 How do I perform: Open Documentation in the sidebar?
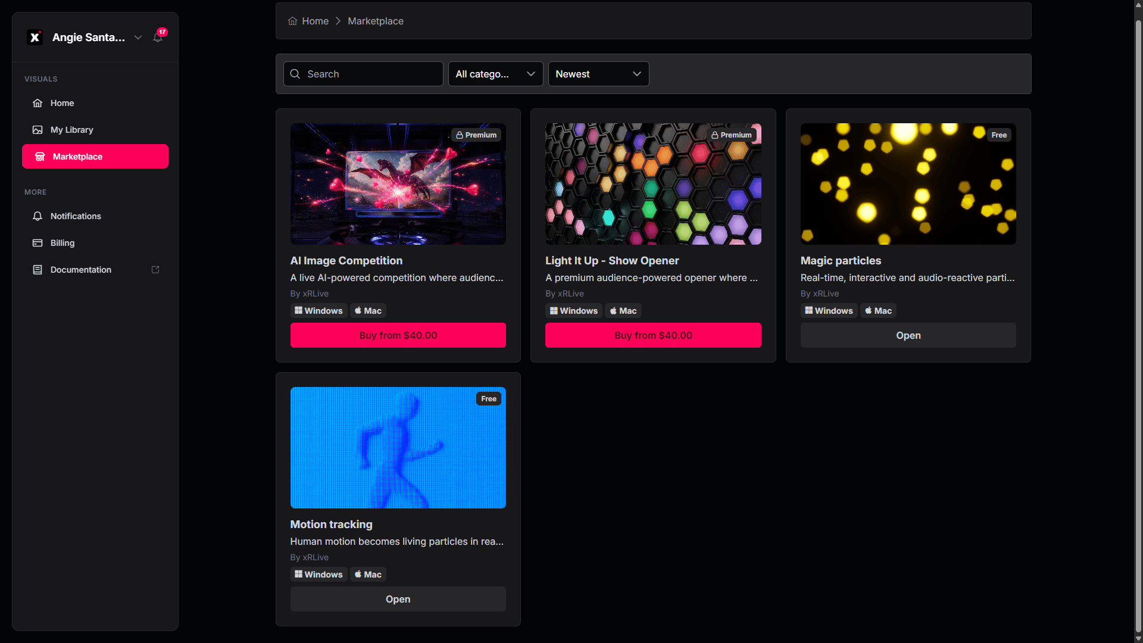(95, 270)
